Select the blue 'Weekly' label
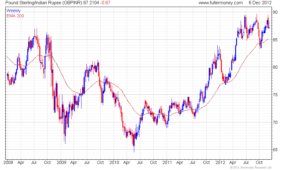The image size is (297, 170). point(13,11)
